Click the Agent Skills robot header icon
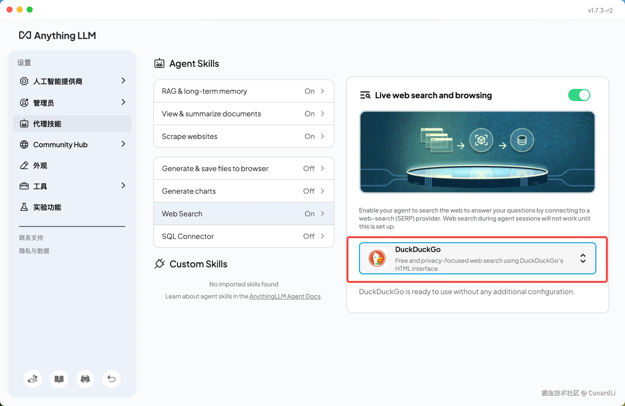This screenshot has width=625, height=406. tap(159, 64)
